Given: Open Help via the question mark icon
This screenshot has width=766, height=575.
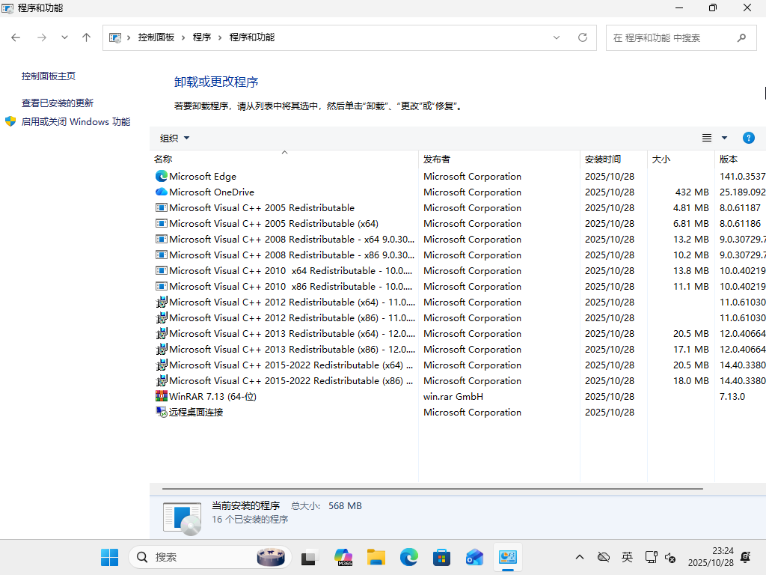Looking at the screenshot, I should pos(749,138).
